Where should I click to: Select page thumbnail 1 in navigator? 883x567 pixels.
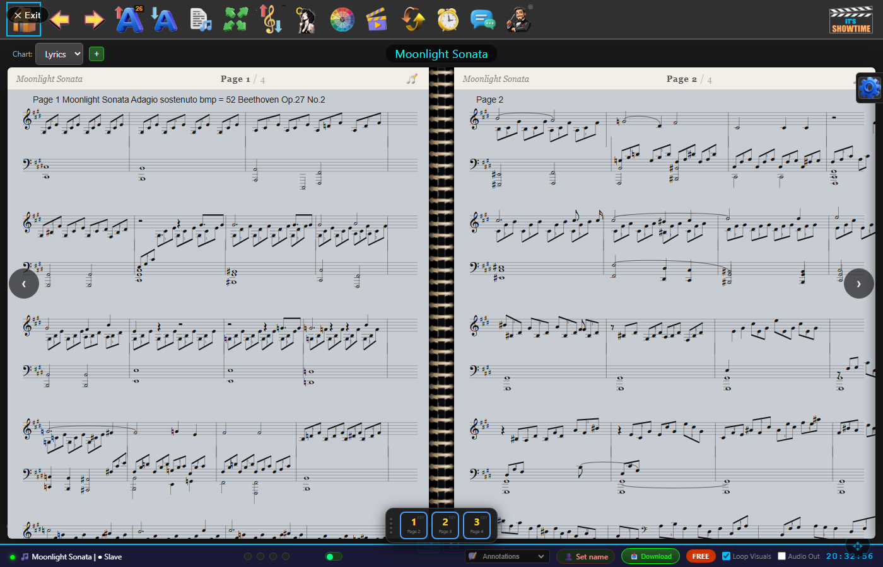point(414,525)
